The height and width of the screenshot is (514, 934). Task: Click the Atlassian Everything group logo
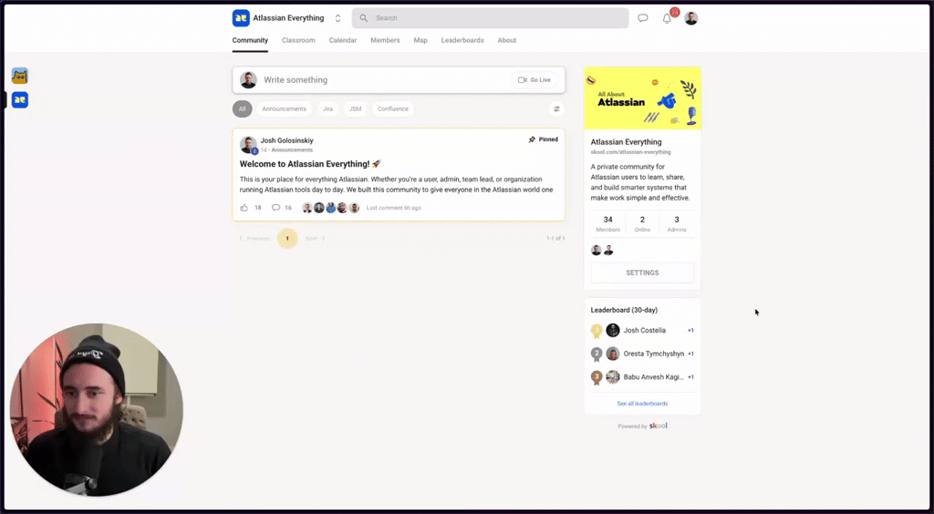click(x=241, y=18)
